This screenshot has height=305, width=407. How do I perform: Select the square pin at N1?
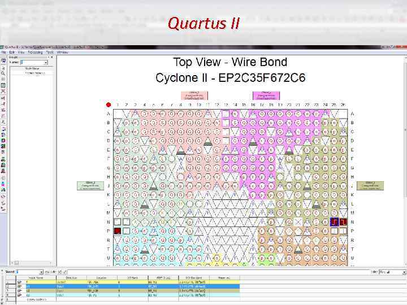point(118,222)
